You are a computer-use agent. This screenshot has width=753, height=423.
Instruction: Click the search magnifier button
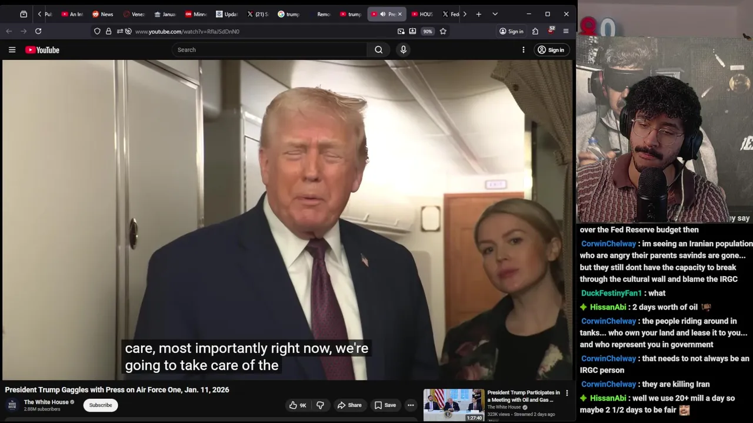click(379, 50)
